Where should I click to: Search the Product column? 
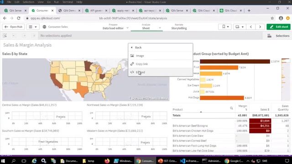231,108
